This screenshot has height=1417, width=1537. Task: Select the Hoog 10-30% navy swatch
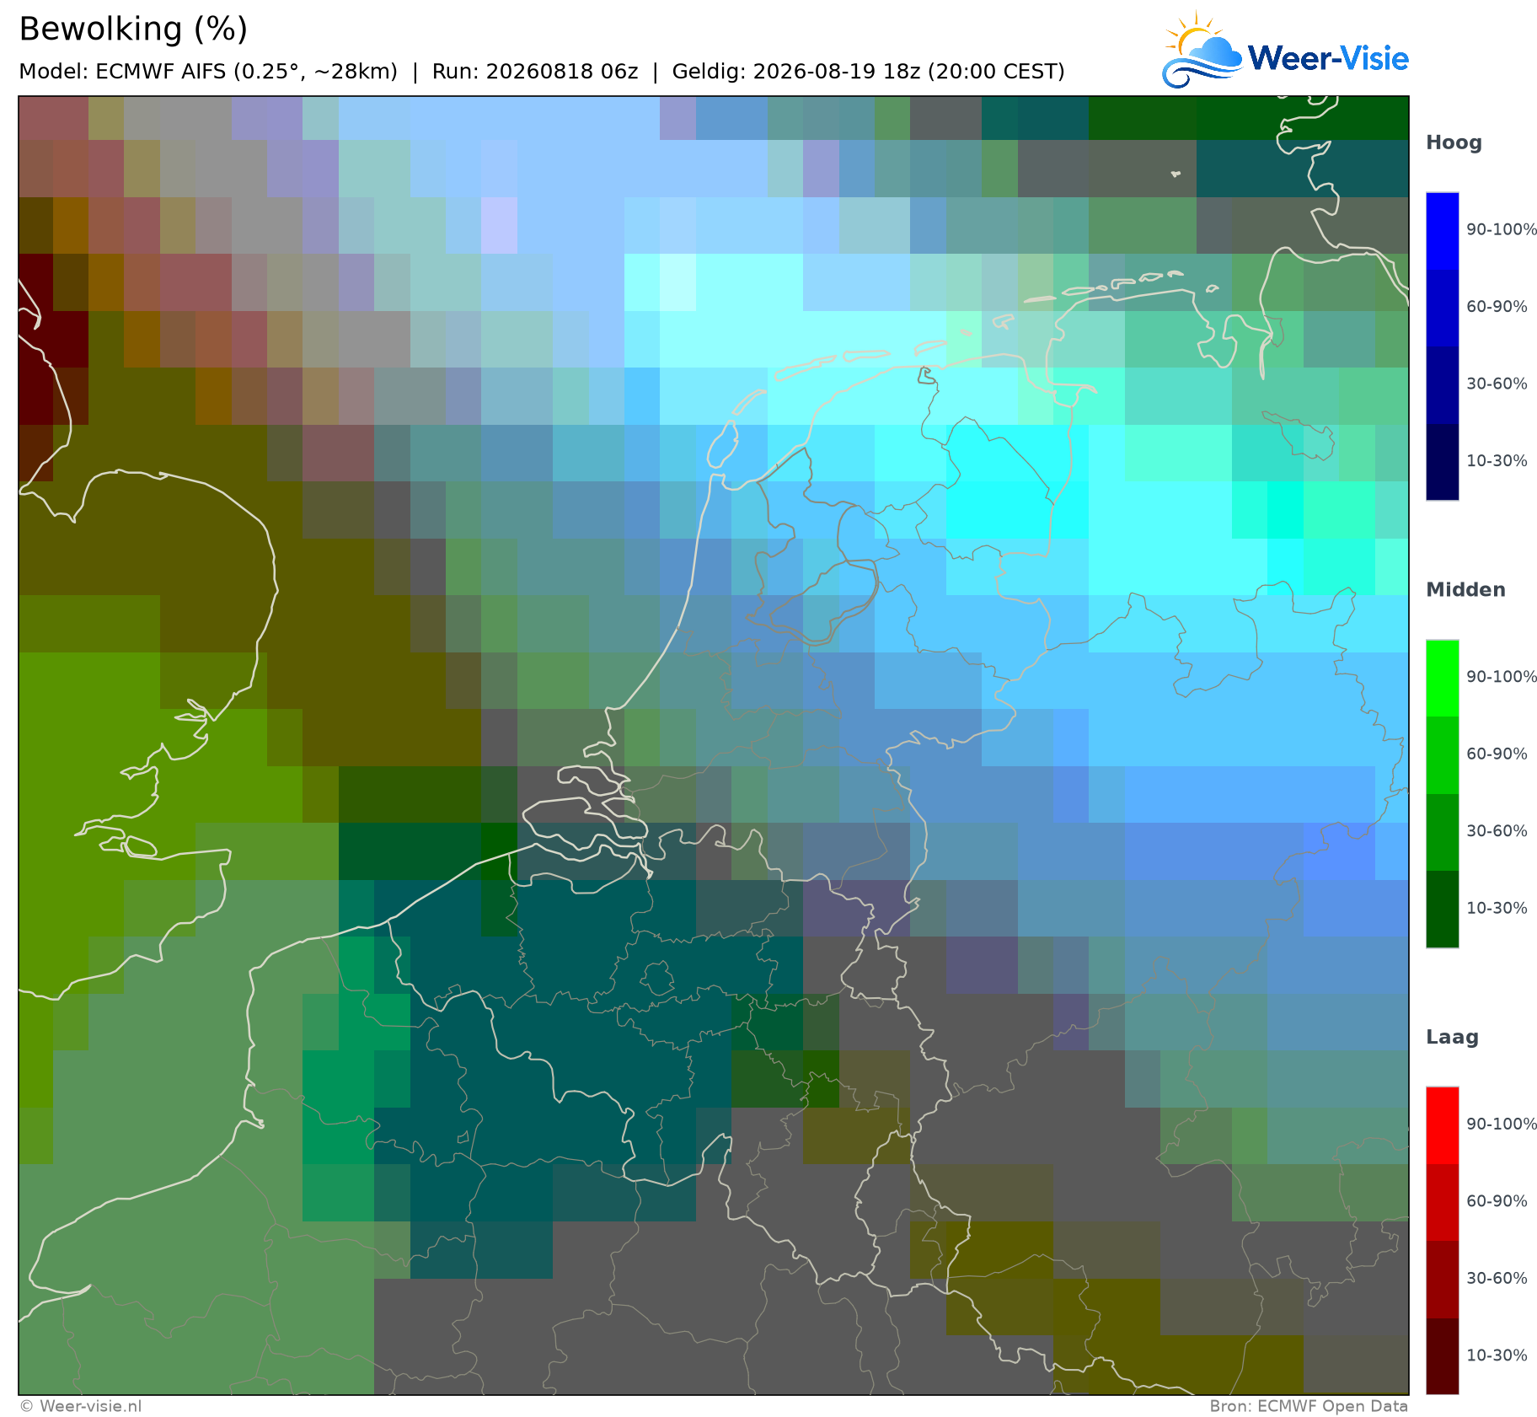[1442, 462]
